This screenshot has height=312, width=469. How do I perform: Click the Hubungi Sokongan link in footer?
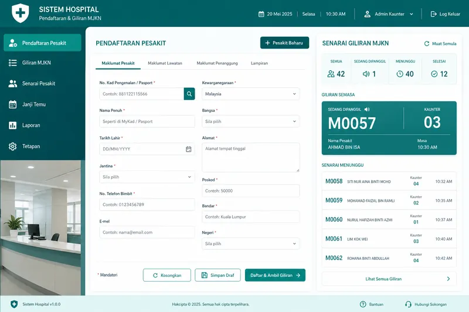click(426, 304)
